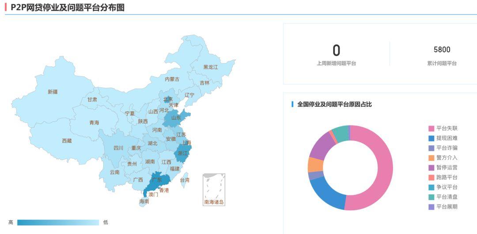Viewport: 477px width, 234px height.
Task: Select 山西 province on the map
Action: pyautogui.click(x=153, y=111)
